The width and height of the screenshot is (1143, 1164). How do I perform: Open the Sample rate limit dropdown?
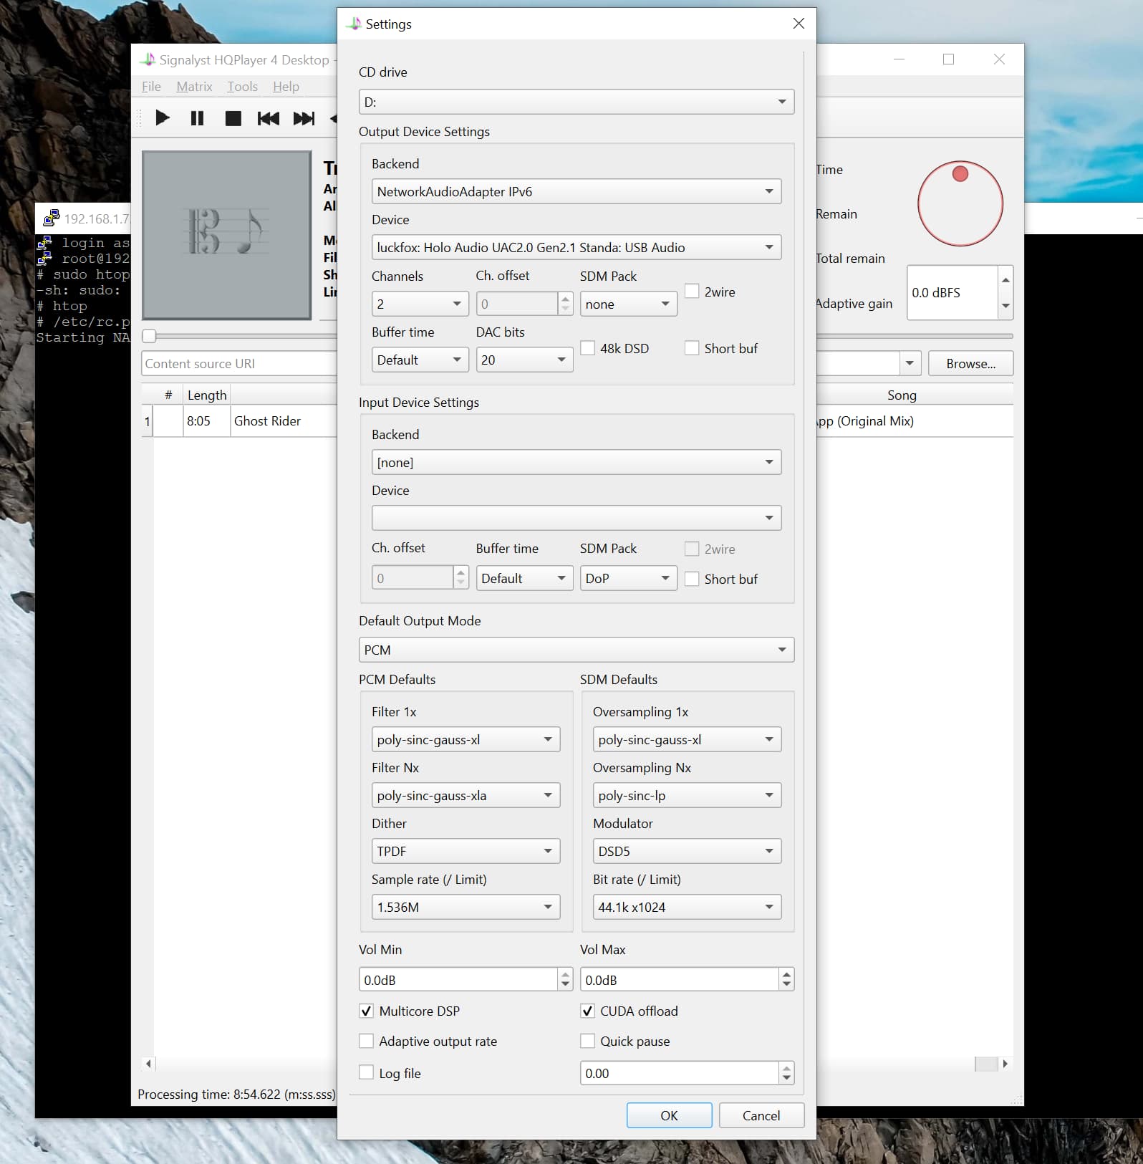click(466, 907)
